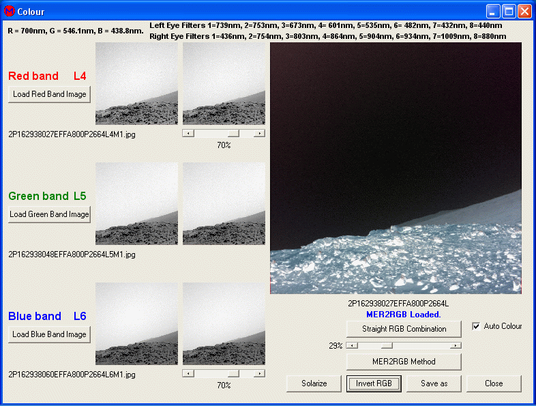Select the second blue band adjusted thumbnail
The width and height of the screenshot is (536, 406).
pos(224,323)
